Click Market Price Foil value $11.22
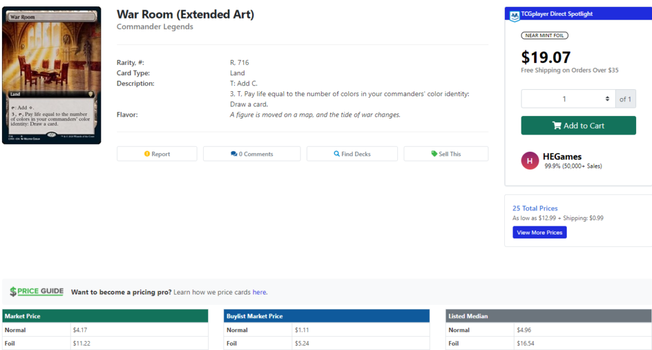Screen dimensions: 652x350 (x=81, y=344)
